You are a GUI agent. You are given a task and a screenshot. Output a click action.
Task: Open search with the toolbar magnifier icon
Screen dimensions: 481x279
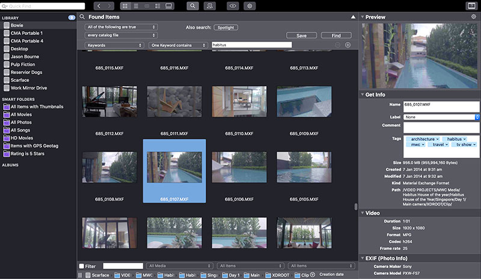coord(192,6)
